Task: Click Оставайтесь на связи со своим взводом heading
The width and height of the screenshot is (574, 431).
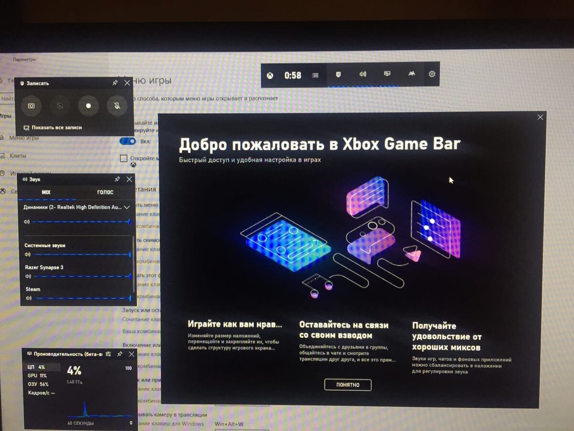Action: click(344, 330)
